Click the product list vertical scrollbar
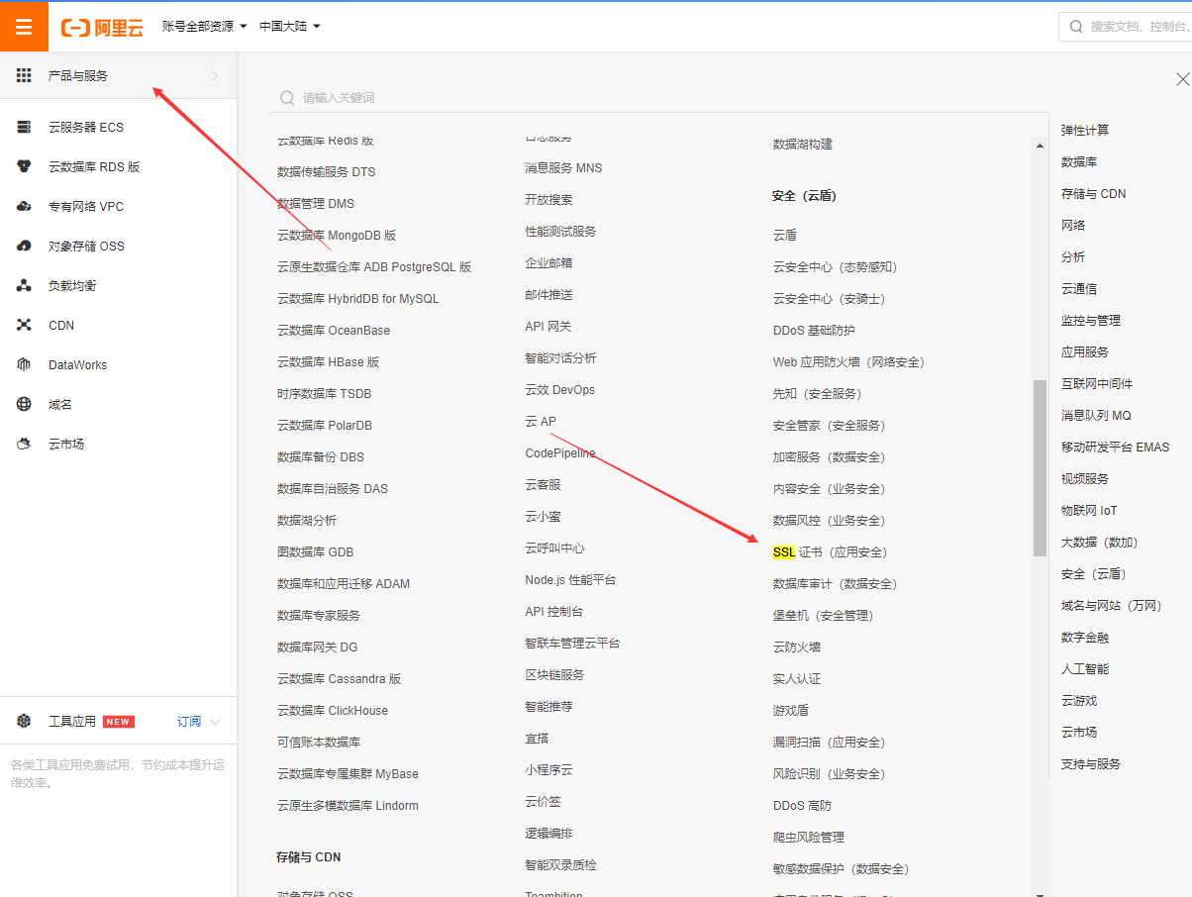The width and height of the screenshot is (1192, 897). (x=1040, y=467)
